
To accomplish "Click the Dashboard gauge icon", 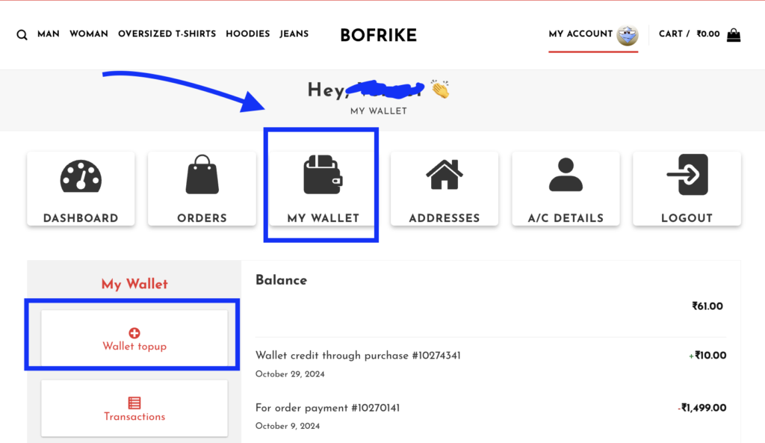I will (81, 175).
